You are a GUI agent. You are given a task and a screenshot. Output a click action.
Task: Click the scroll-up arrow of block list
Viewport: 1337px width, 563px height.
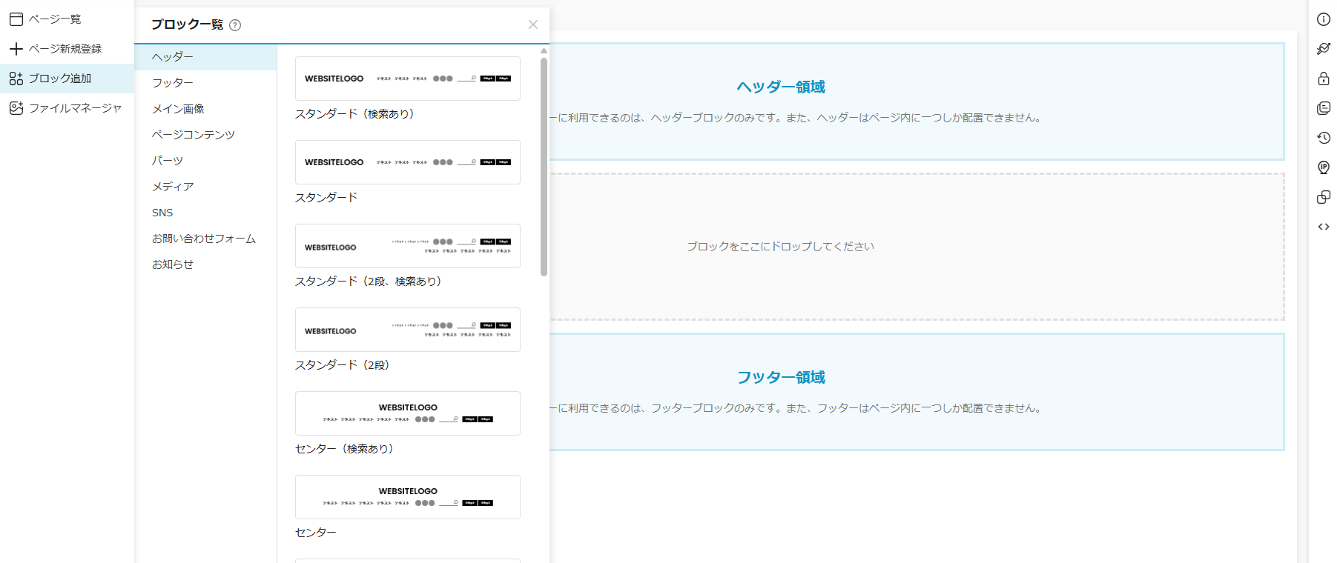544,50
